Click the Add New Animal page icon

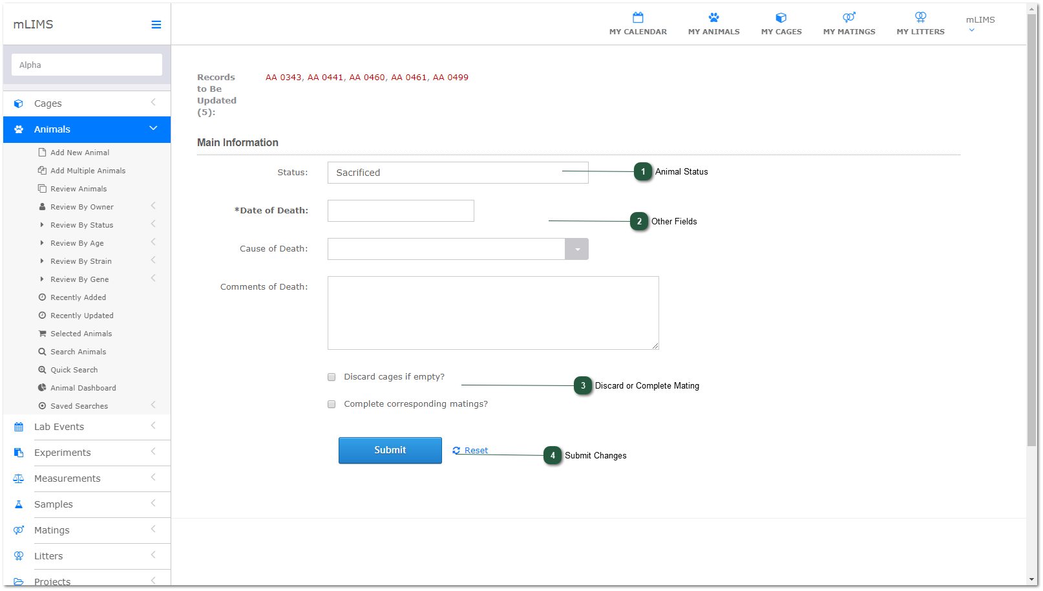point(42,153)
